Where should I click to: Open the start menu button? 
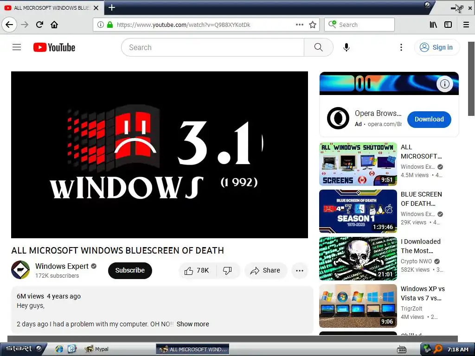(24, 349)
